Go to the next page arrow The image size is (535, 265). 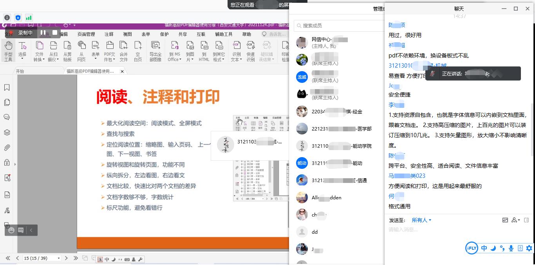coord(66,258)
